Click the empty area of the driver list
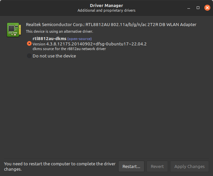Image resolution: width=213 pixels, height=176 pixels. (x=106, y=107)
